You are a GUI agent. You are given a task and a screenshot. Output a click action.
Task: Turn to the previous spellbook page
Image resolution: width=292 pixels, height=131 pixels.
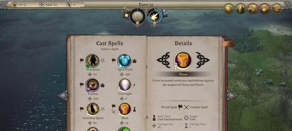[62, 96]
